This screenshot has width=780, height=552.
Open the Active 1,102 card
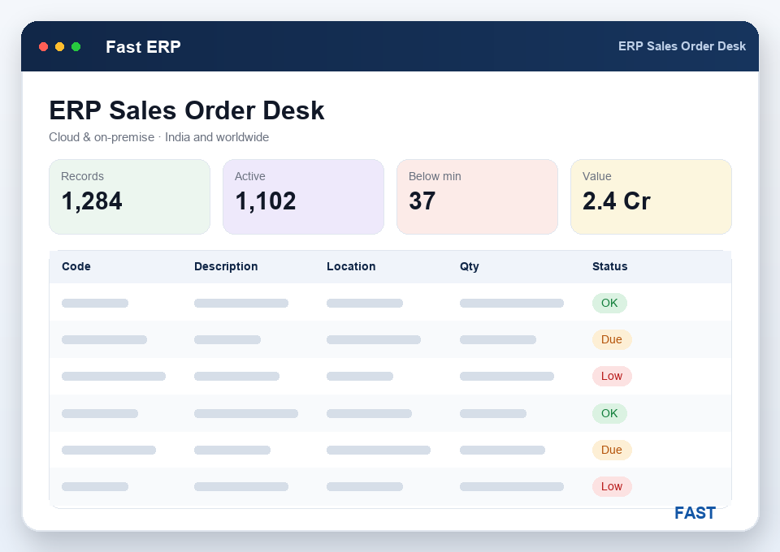303,196
